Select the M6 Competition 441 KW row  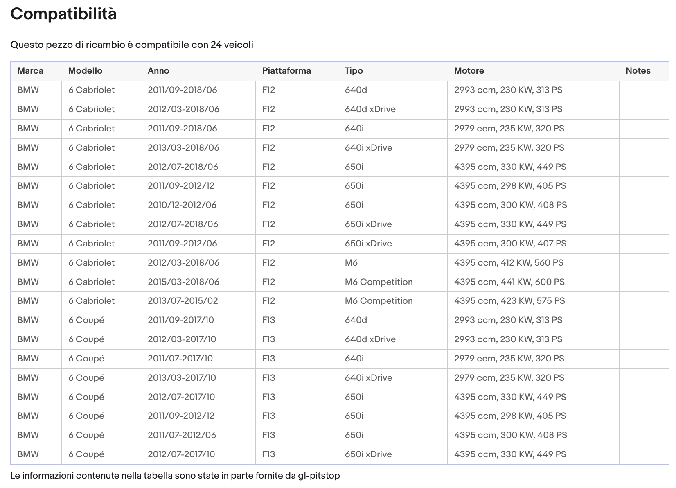339,282
